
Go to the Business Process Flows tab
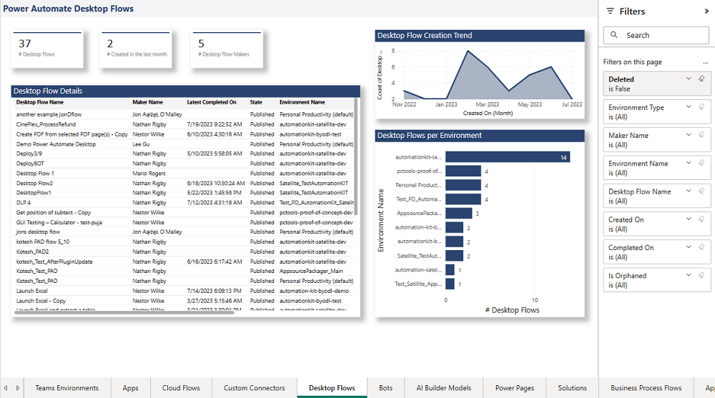646,388
